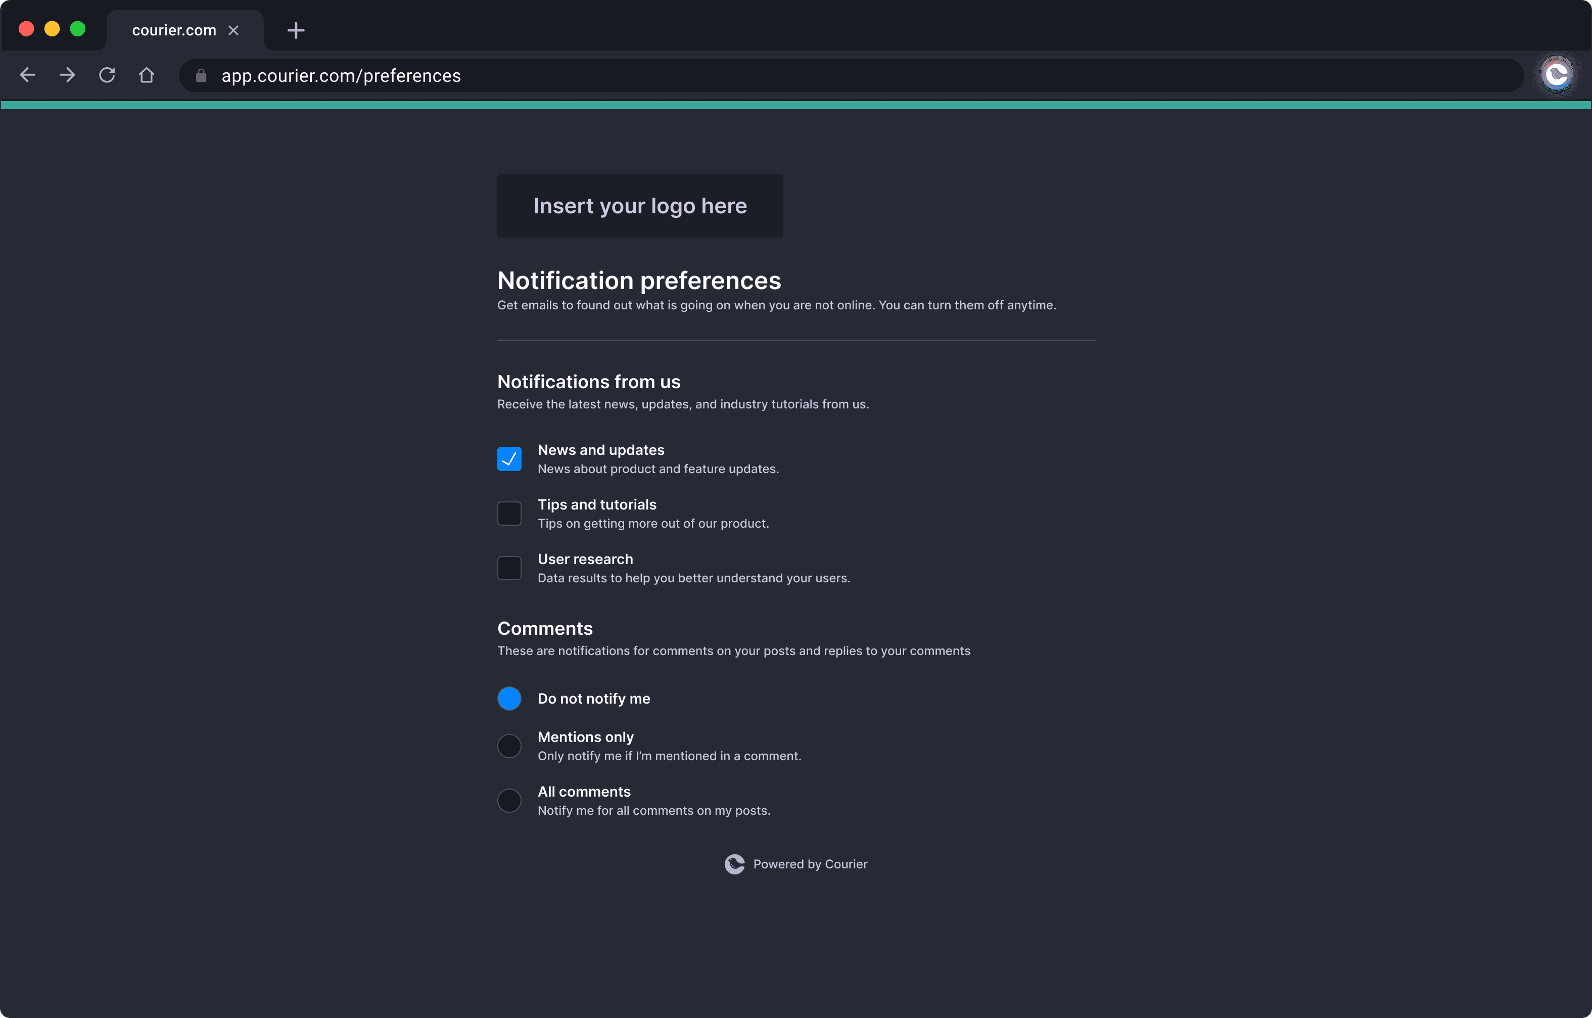Image resolution: width=1592 pixels, height=1018 pixels.
Task: Click the padlock security icon in address bar
Action: [200, 75]
